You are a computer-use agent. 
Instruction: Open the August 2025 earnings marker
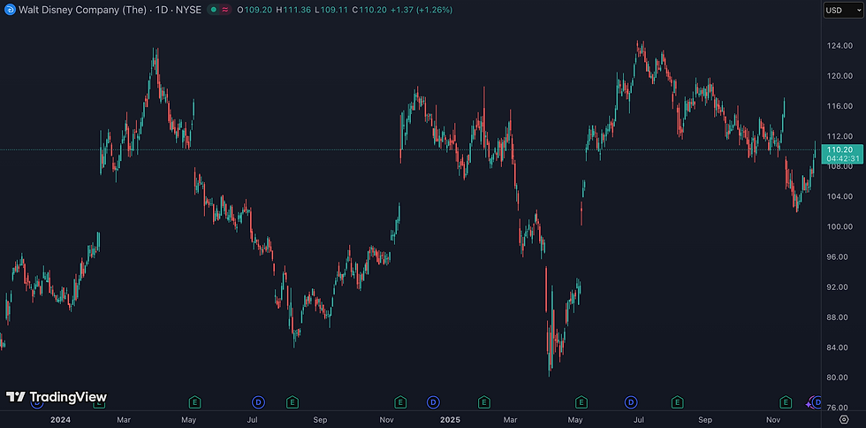click(677, 402)
